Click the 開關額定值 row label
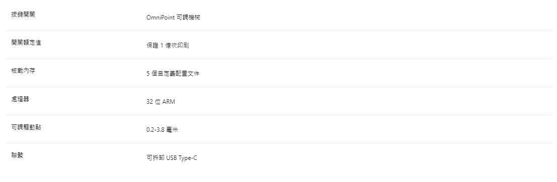Image resolution: width=557 pixels, height=182 pixels. (x=26, y=43)
